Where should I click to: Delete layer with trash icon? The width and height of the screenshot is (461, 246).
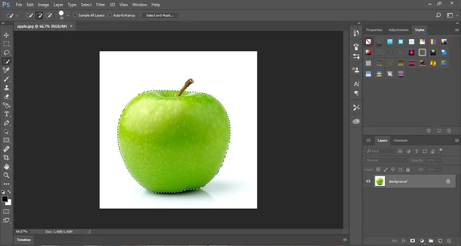click(x=449, y=241)
